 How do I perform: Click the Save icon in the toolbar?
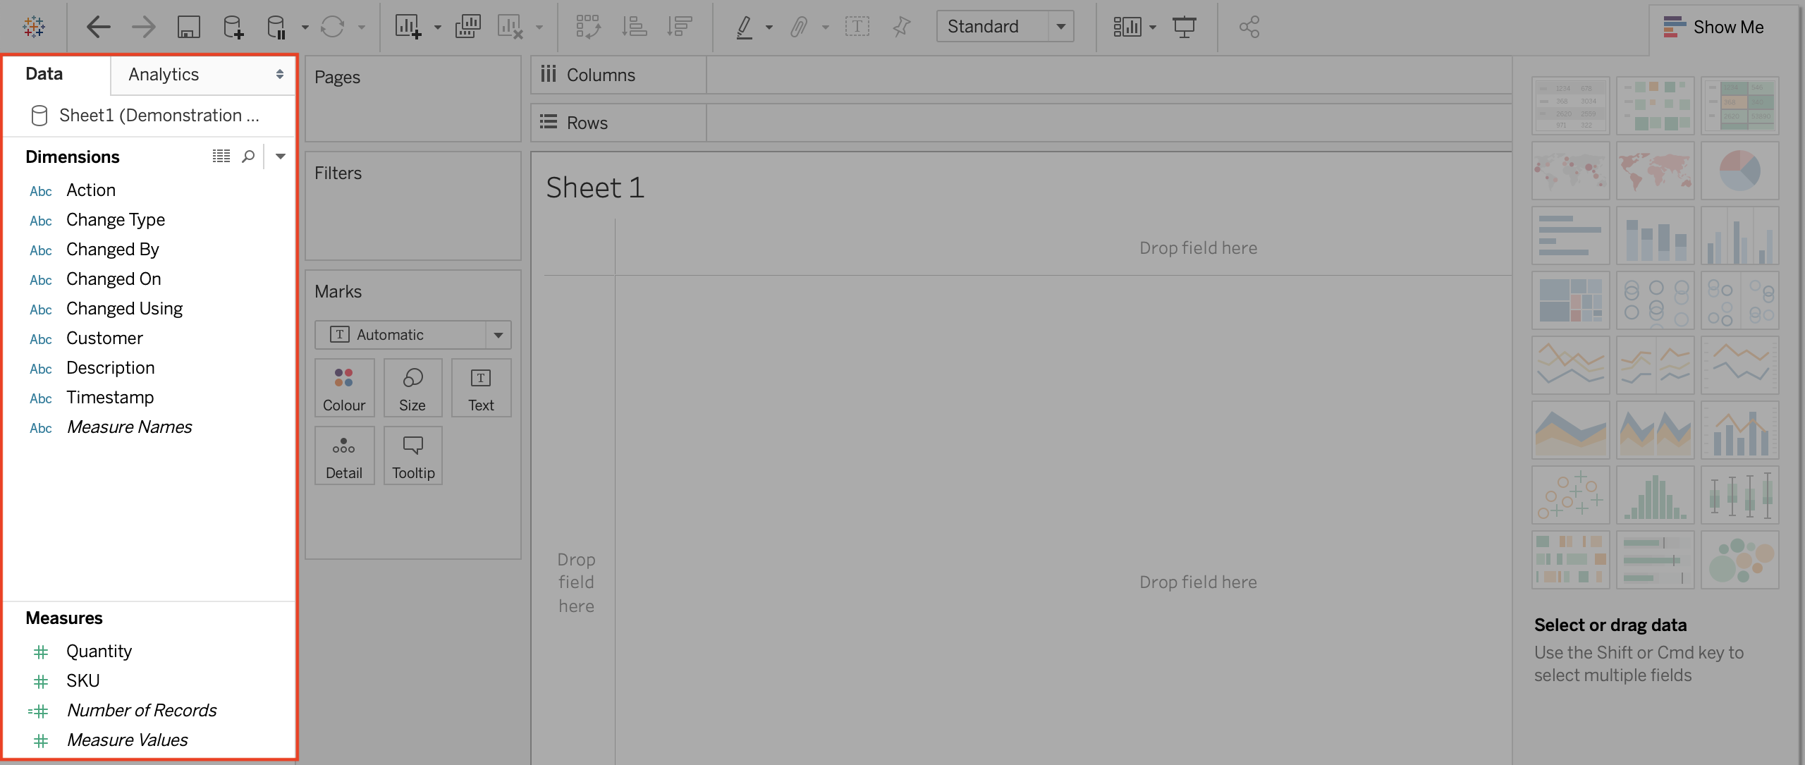[188, 27]
